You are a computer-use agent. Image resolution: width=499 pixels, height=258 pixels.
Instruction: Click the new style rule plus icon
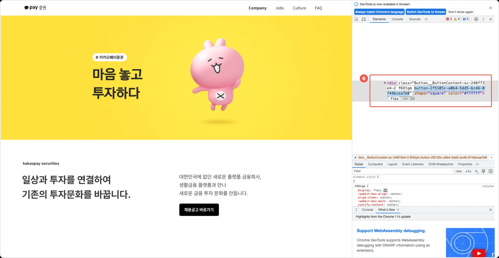[476, 171]
